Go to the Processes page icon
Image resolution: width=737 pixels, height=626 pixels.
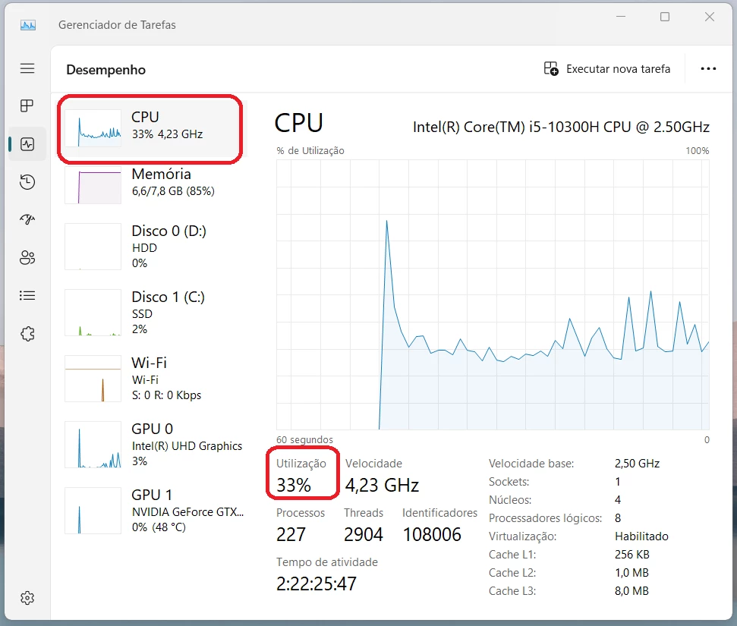pyautogui.click(x=27, y=105)
